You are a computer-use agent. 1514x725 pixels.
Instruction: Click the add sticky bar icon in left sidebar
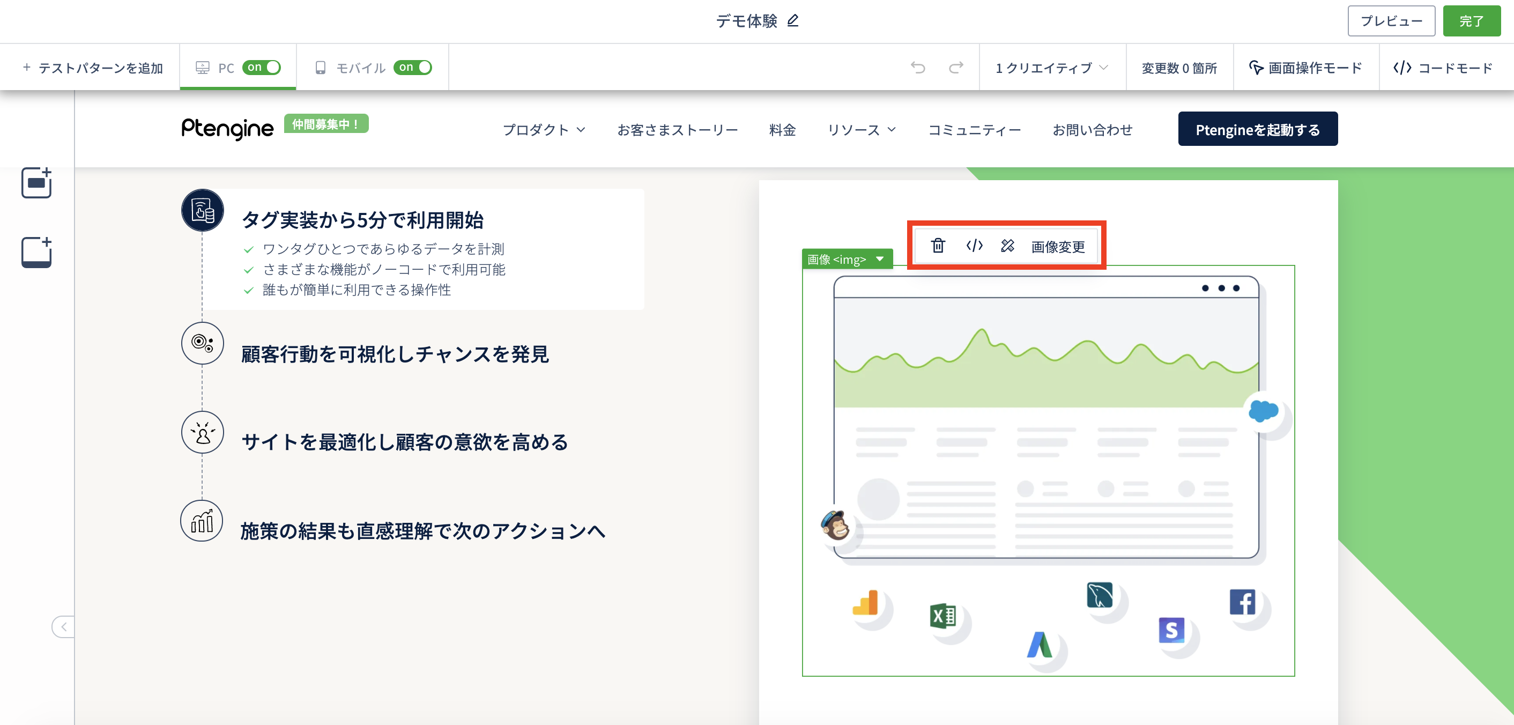point(36,252)
